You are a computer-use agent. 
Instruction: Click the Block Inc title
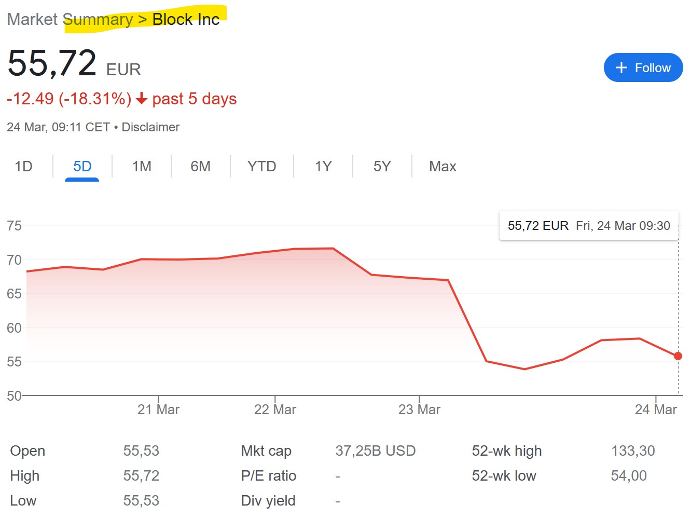[186, 19]
